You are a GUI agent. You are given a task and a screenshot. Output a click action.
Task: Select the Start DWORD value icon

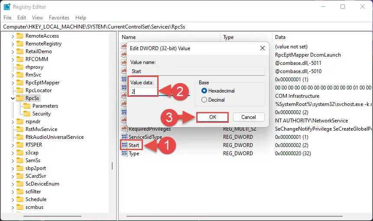coord(124,145)
